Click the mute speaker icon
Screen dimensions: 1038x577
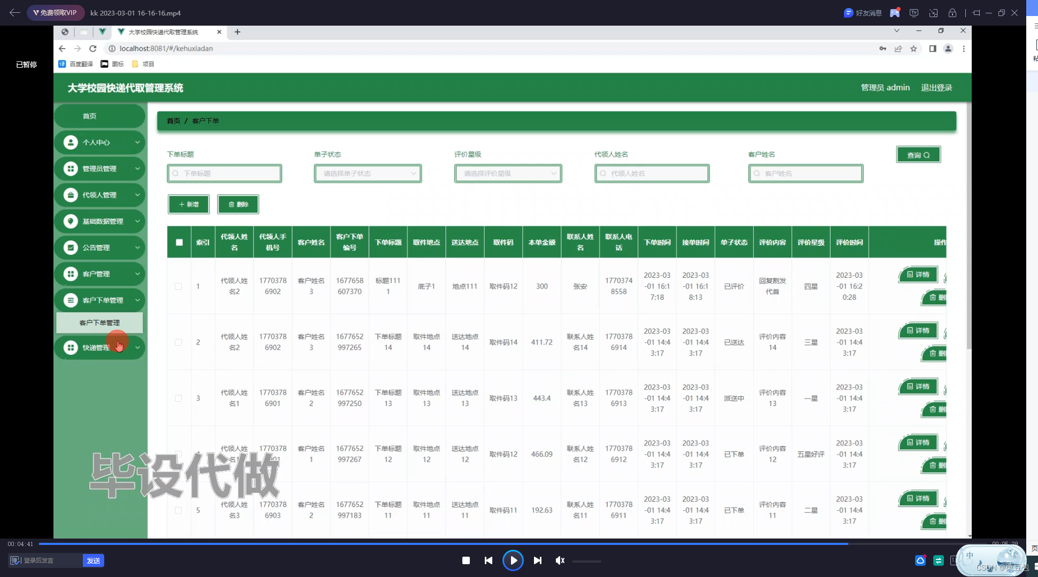tap(560, 560)
